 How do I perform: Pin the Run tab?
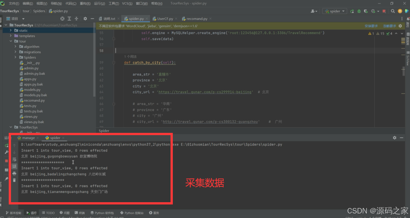pos(6,179)
